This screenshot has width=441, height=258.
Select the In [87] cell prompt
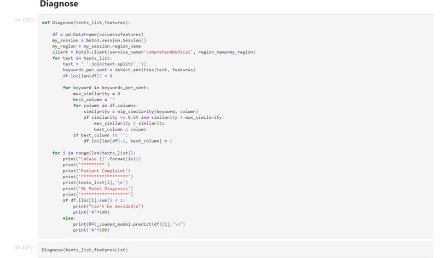[25, 247]
